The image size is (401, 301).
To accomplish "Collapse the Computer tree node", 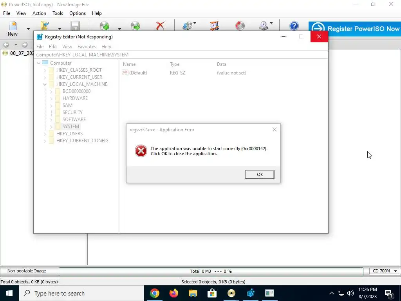I will point(39,63).
